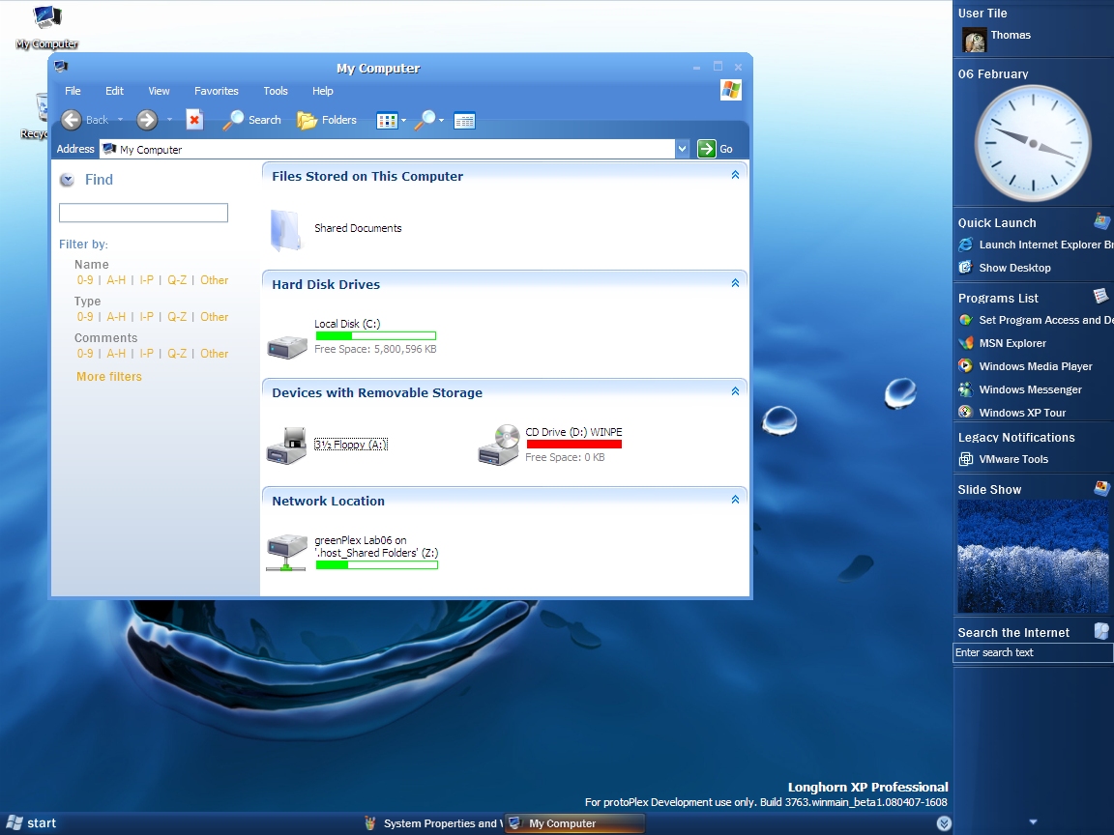Collapse the Find pane chevron

coord(67,180)
